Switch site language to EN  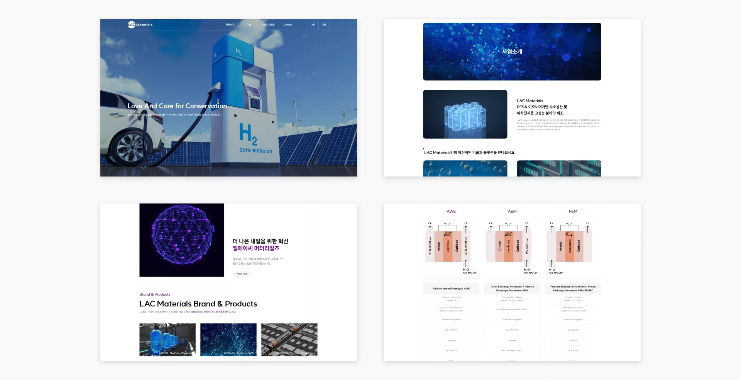click(x=324, y=25)
